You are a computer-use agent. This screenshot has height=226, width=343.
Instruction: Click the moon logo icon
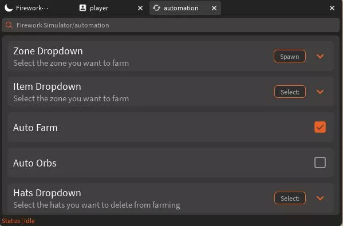tap(9, 8)
